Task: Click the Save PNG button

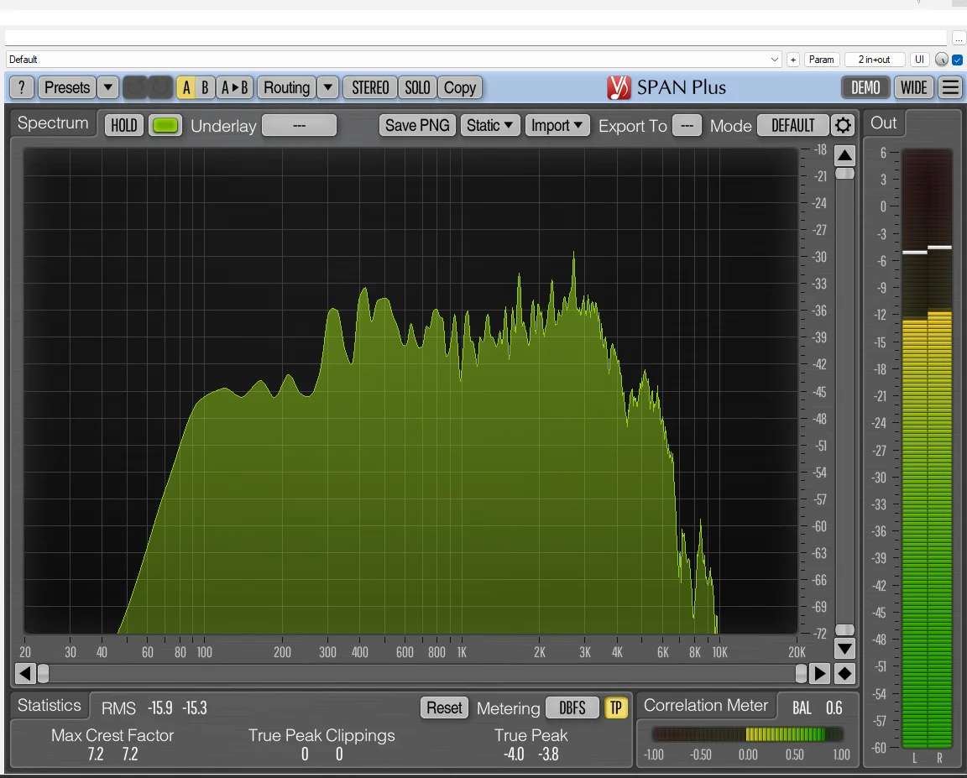Action: click(417, 126)
